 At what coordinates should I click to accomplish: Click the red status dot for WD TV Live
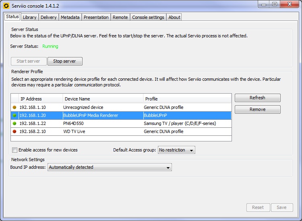point(15,131)
